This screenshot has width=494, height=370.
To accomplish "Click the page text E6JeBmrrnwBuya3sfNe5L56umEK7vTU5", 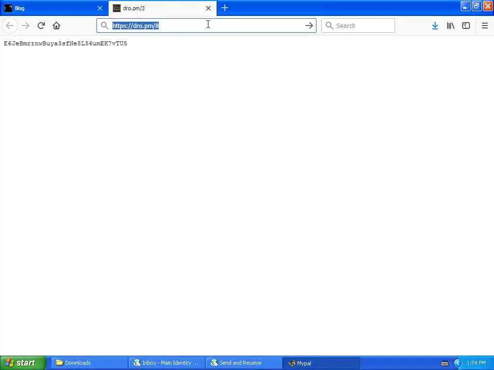I will [66, 43].
